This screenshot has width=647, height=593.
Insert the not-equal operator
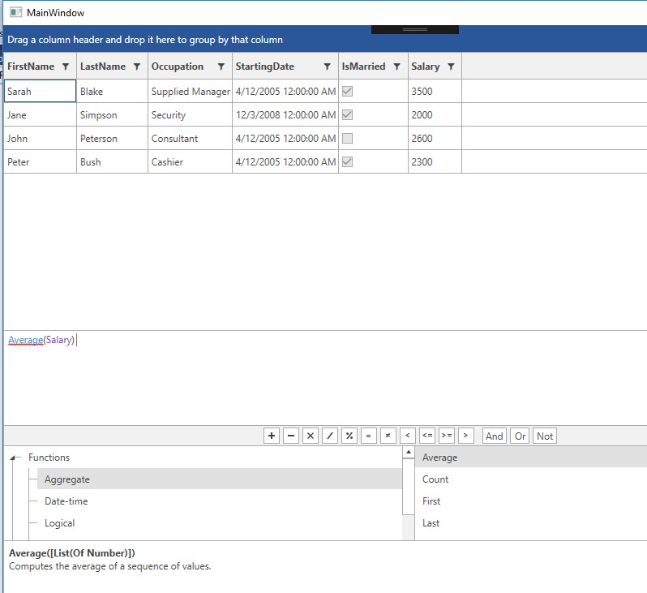coord(388,436)
